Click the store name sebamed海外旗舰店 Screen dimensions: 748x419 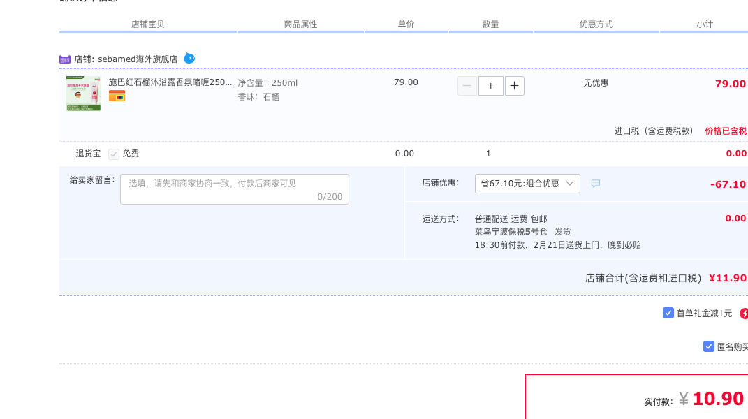coord(138,59)
